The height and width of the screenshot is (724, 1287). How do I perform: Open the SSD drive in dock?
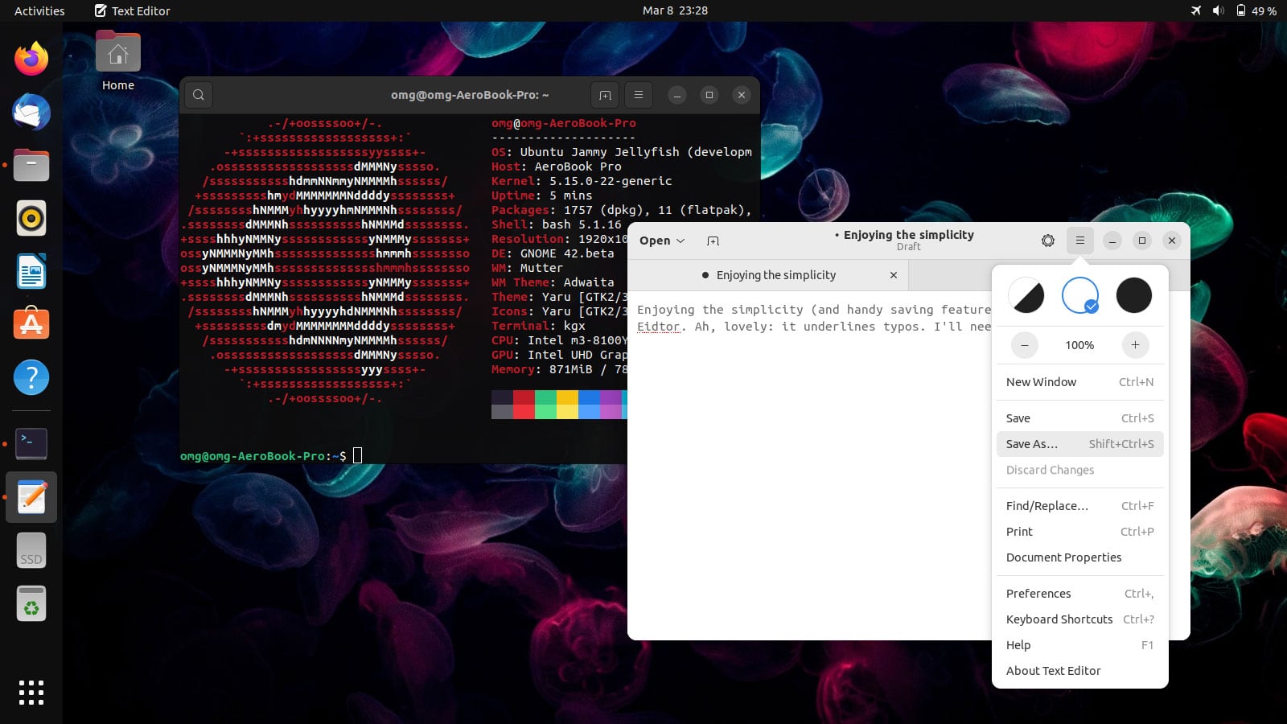[x=31, y=550]
